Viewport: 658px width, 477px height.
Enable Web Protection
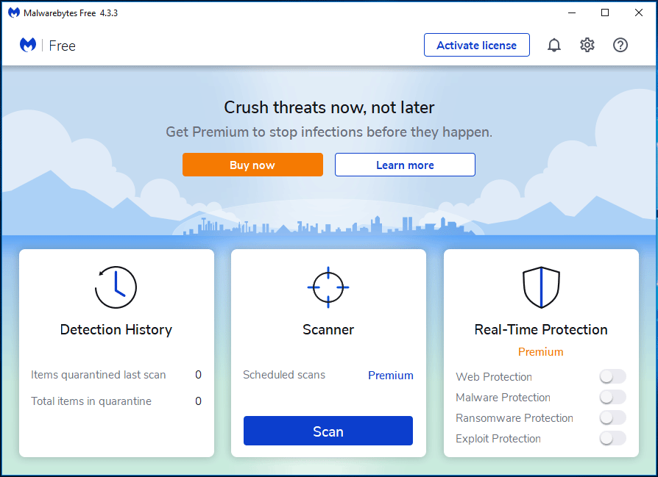(x=612, y=376)
